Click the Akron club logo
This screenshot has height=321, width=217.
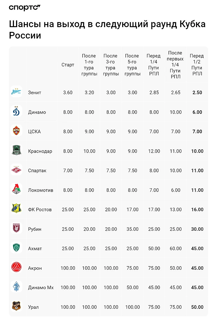click(16, 268)
